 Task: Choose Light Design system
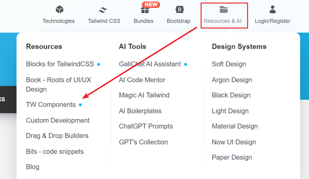[230, 111]
